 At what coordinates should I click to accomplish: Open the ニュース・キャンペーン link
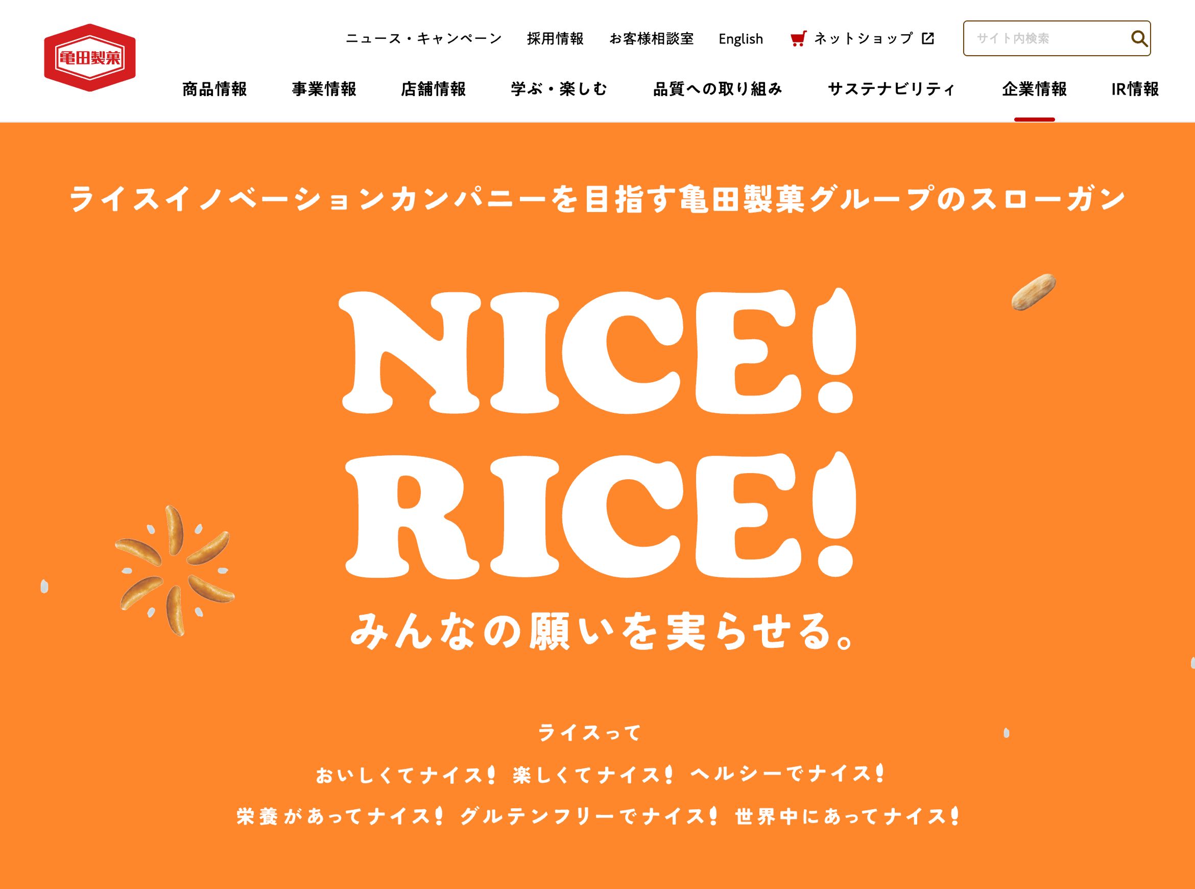[424, 39]
